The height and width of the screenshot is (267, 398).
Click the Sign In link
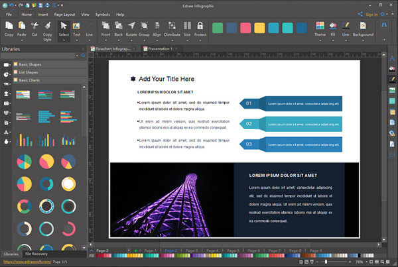371,14
